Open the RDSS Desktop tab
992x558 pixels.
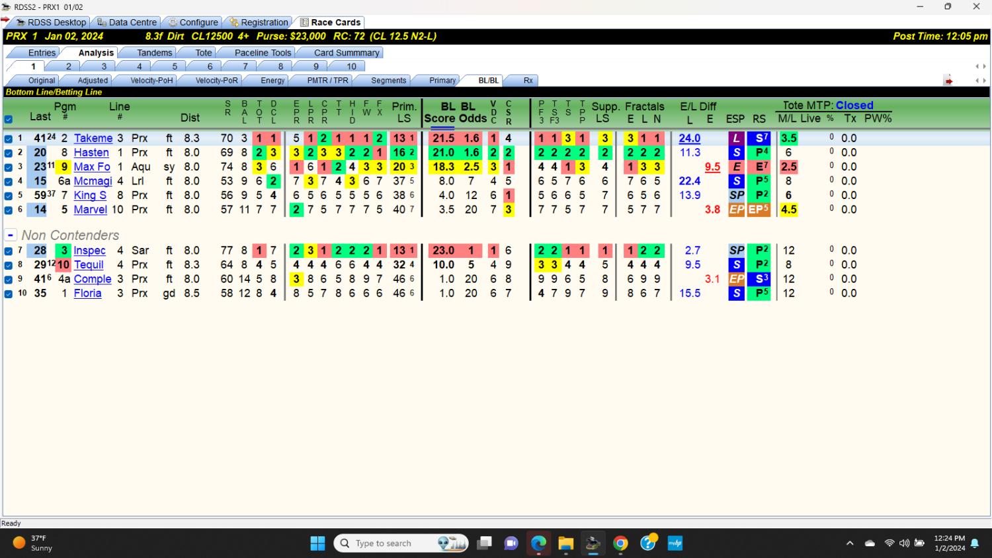51,22
